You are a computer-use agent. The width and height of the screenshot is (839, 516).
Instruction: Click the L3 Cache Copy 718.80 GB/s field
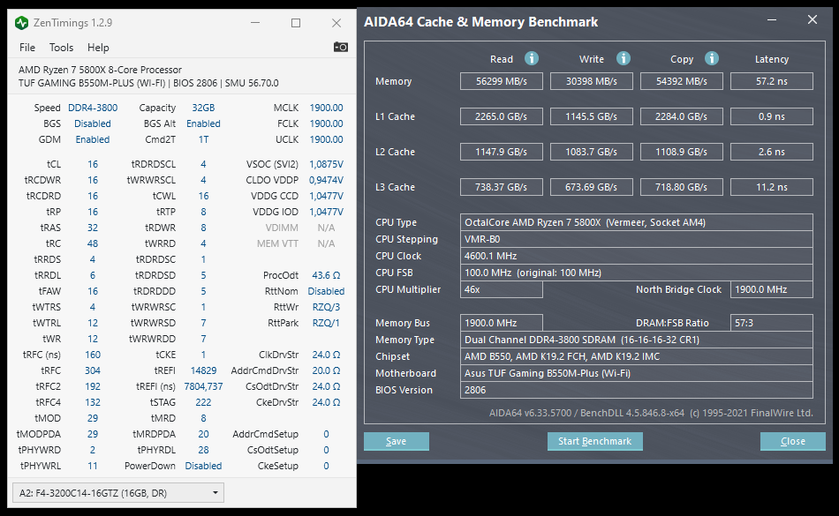tap(682, 187)
